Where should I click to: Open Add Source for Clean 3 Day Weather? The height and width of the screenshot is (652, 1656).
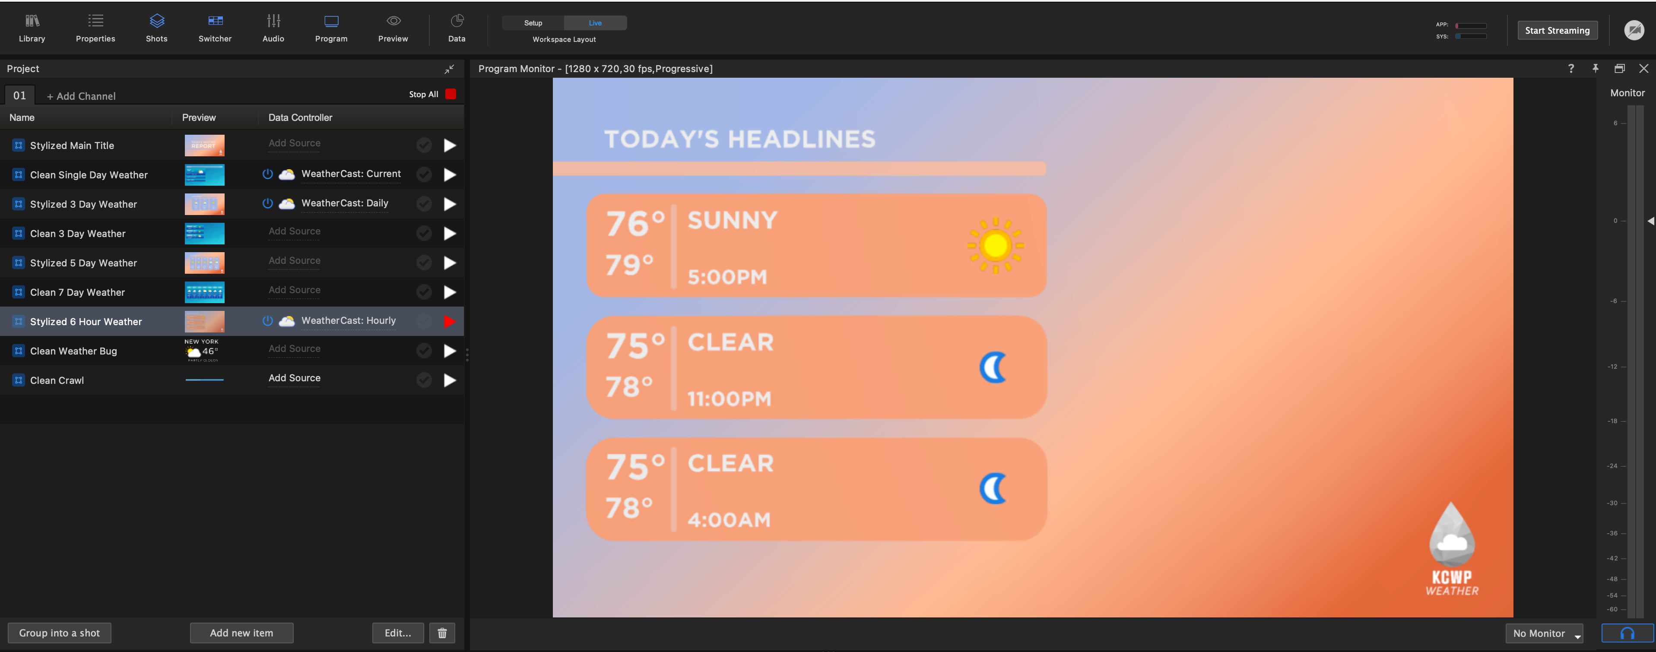click(x=295, y=231)
